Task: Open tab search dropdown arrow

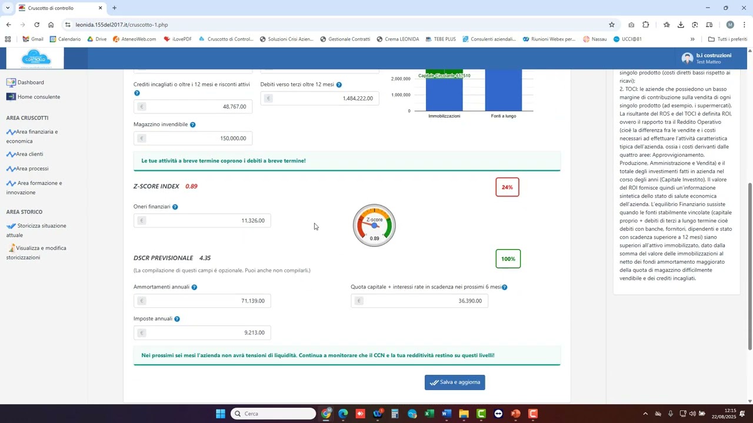Action: (x=8, y=8)
